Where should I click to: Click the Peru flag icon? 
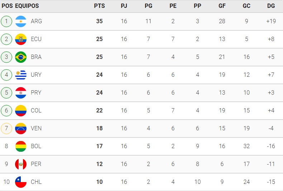coord(21,164)
